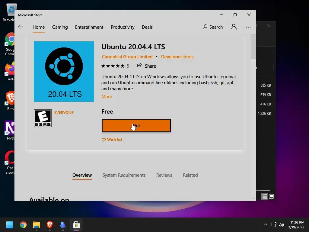Click the Store vertical scrollbar thumb
Image resolution: width=309 pixels, height=232 pixels.
[x=253, y=47]
